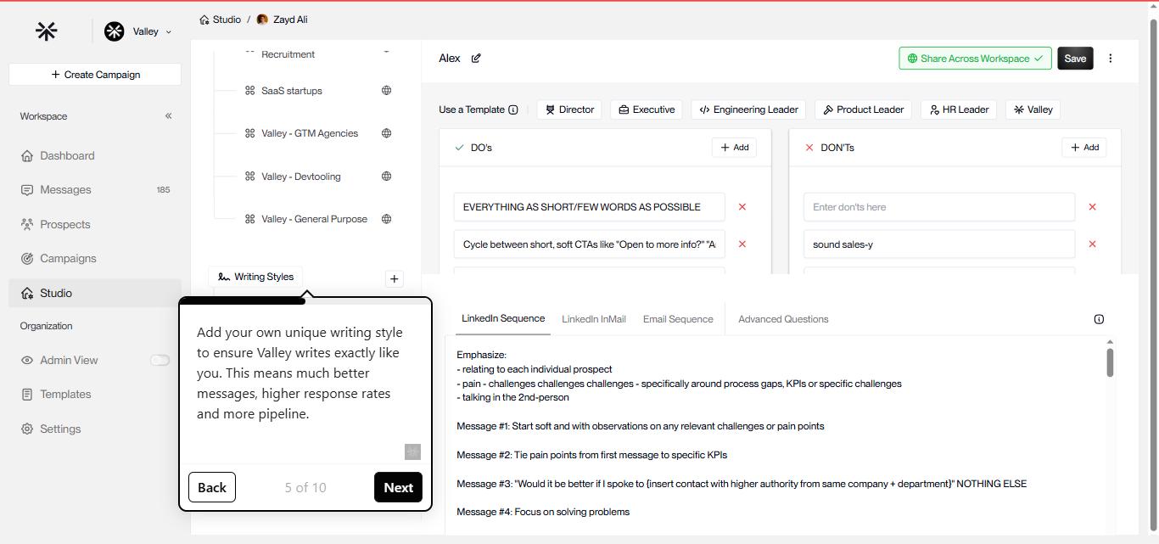Remove the 'sound sales-y' DON'T entry
The width and height of the screenshot is (1159, 544).
tap(1093, 244)
